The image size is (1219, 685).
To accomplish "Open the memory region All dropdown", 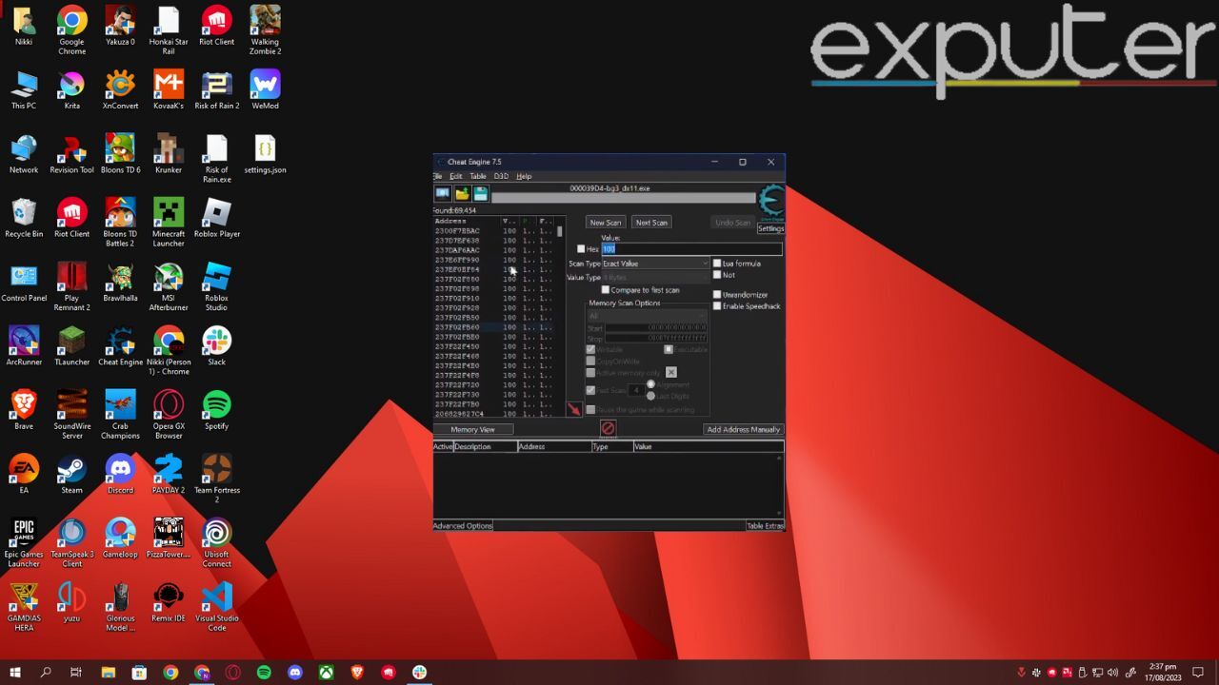I will [648, 316].
